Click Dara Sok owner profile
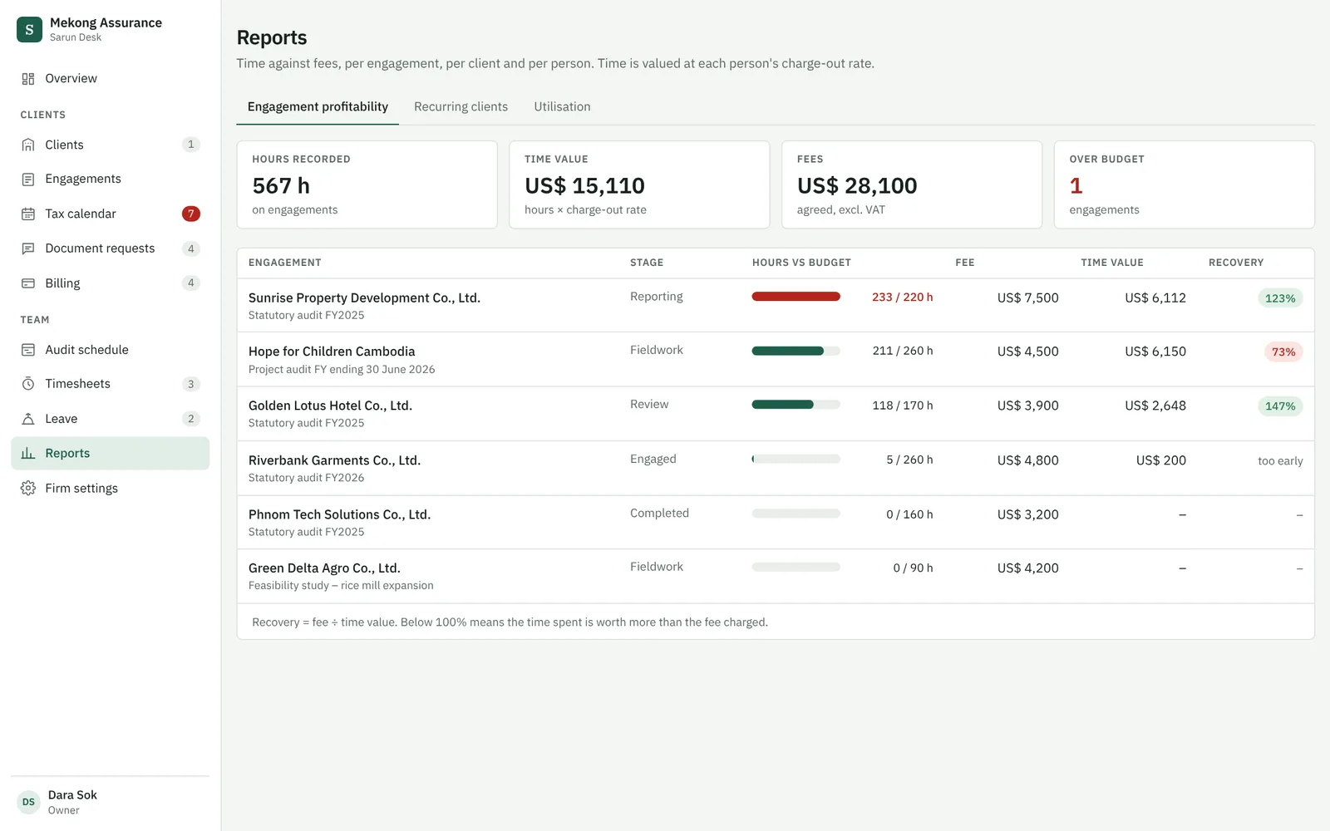Image resolution: width=1330 pixels, height=831 pixels. pyautogui.click(x=111, y=802)
